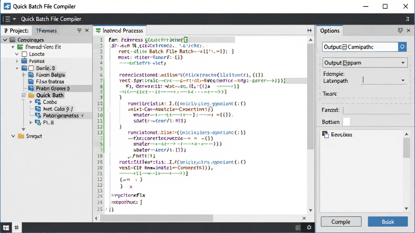The height and width of the screenshot is (233, 415).
Task: Collapse the Bocle, 9 node
Action: [x=17, y=68]
